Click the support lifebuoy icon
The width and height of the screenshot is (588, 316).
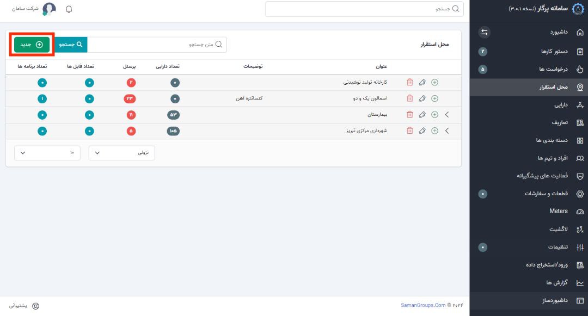(35, 306)
